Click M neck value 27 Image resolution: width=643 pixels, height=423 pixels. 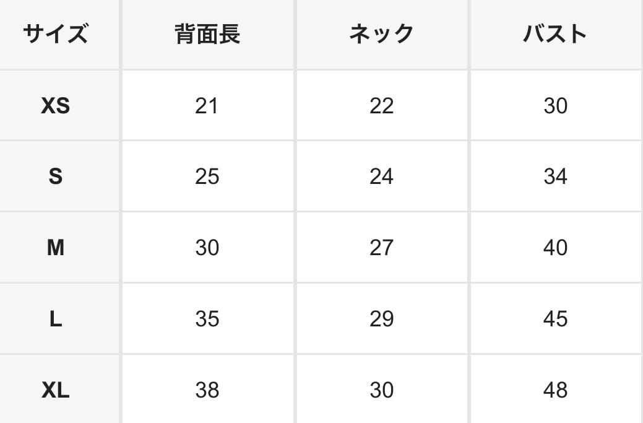coord(381,248)
